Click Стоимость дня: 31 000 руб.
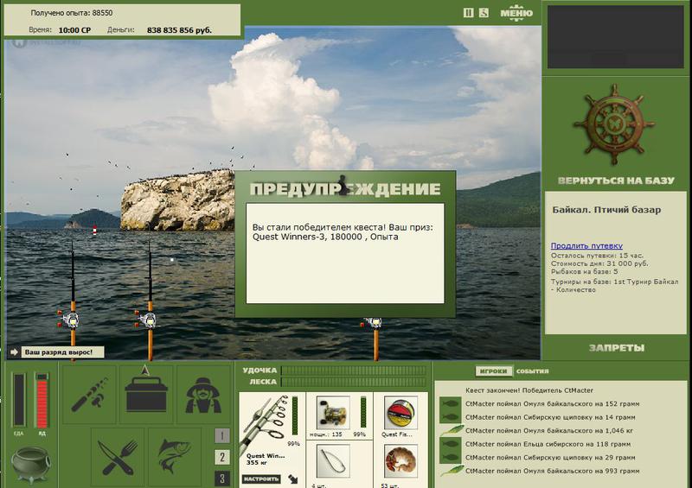 pyautogui.click(x=599, y=263)
